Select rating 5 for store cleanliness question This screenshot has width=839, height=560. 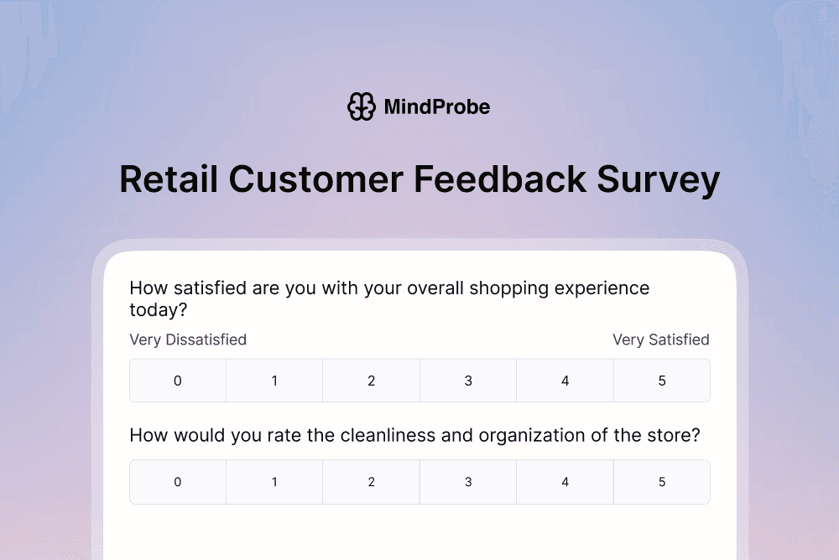[661, 482]
